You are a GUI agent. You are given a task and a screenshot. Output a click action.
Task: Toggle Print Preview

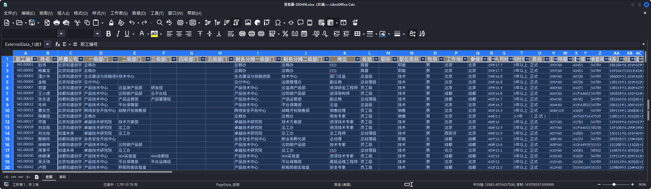coord(66,23)
